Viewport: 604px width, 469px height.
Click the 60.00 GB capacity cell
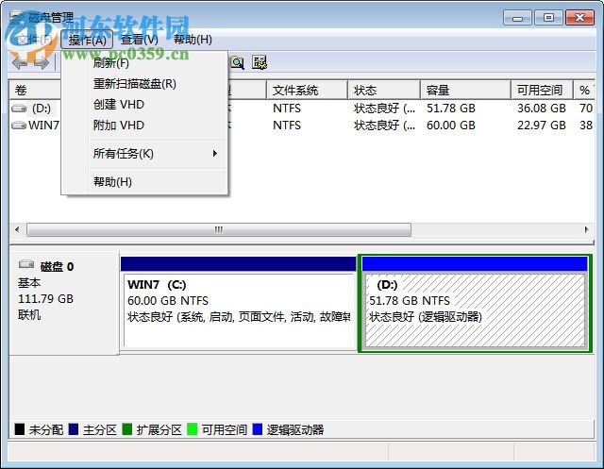click(451, 126)
